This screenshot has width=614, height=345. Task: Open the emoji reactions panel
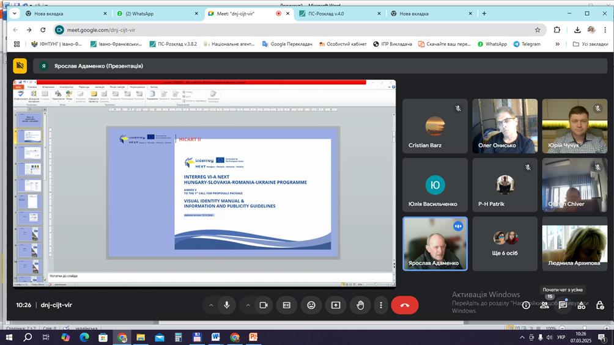pyautogui.click(x=311, y=305)
